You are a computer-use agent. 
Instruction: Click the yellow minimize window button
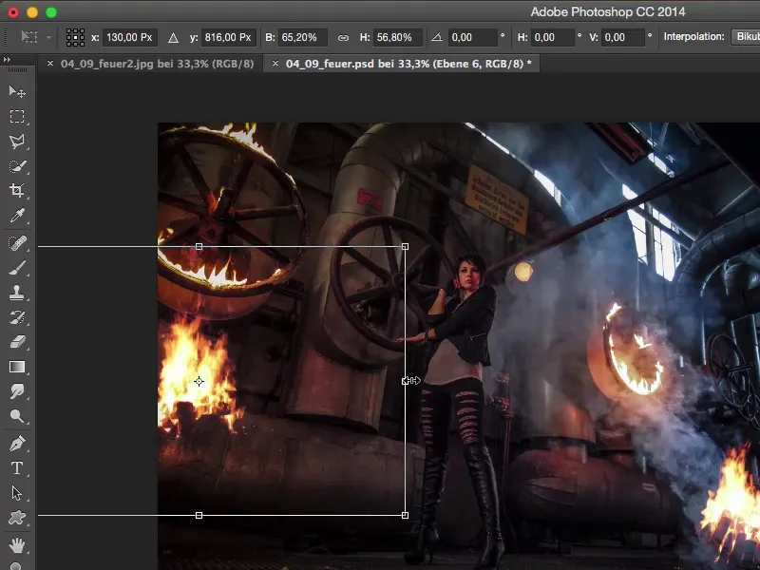[32, 12]
